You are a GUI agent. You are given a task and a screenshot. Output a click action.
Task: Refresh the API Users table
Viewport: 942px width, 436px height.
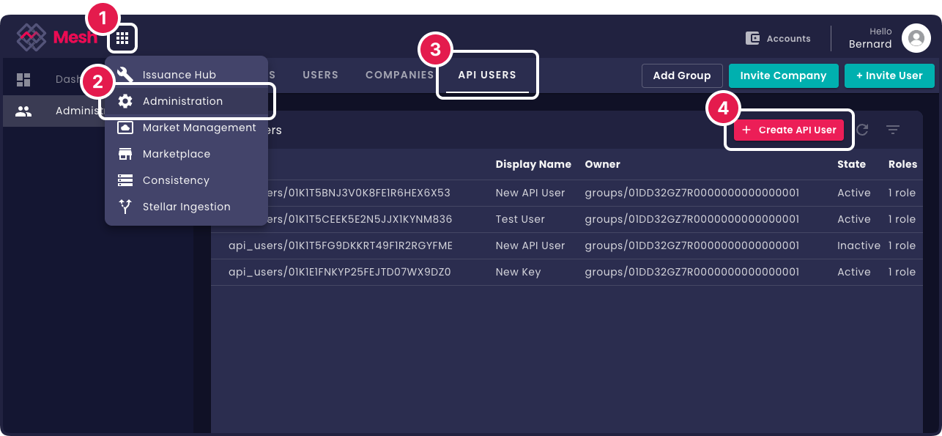(863, 130)
